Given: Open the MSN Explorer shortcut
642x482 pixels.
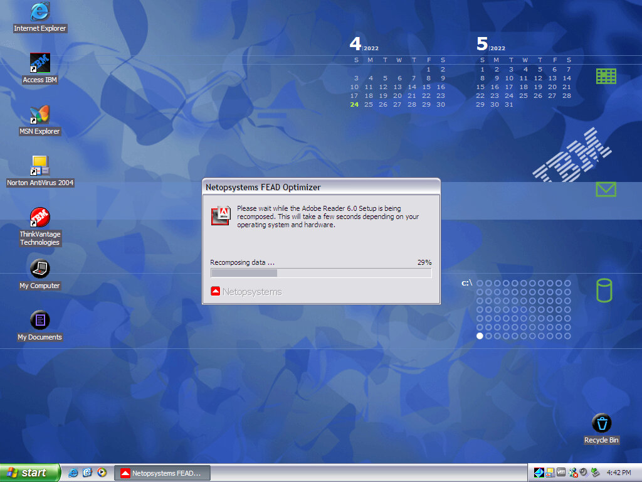Looking at the screenshot, I should tap(39, 115).
